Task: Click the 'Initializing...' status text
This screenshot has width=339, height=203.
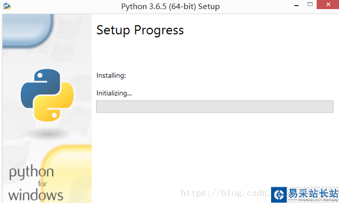Action: click(x=114, y=93)
